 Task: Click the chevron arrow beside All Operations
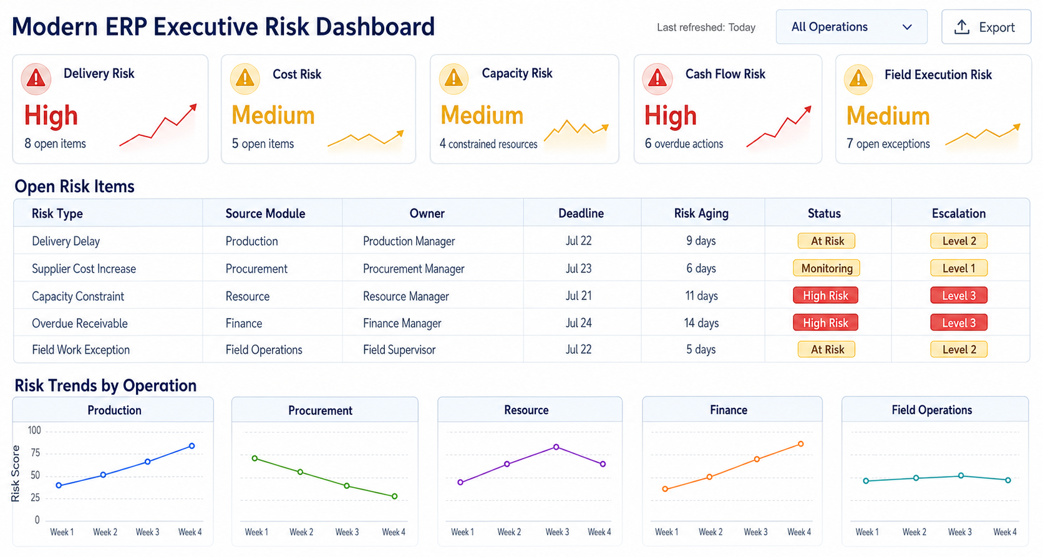click(907, 27)
